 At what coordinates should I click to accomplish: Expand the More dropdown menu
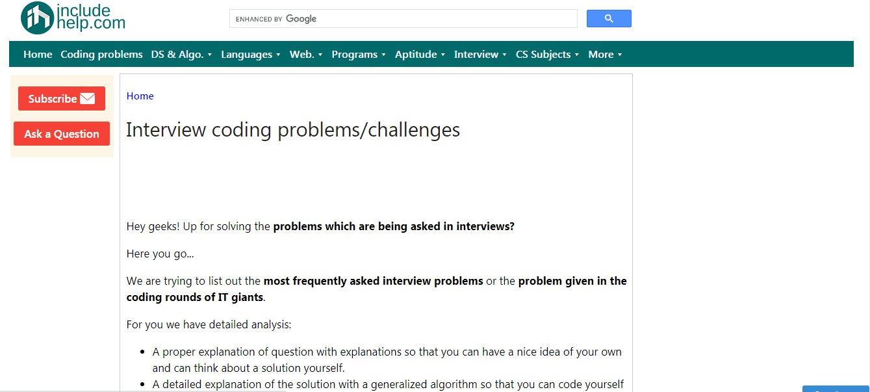606,55
